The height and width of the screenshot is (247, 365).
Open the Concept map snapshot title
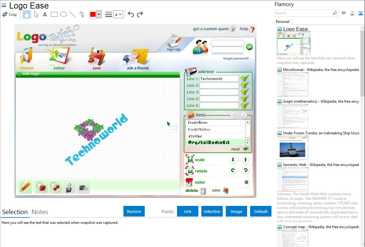(321, 227)
